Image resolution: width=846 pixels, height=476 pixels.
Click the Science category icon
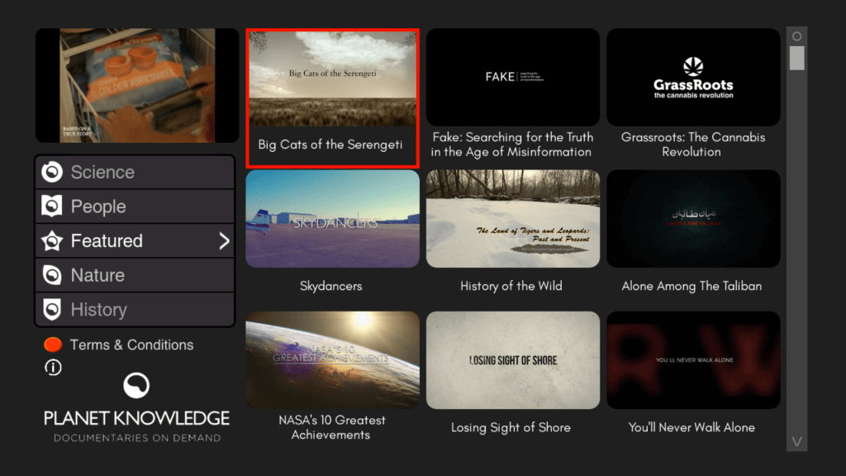pyautogui.click(x=53, y=172)
